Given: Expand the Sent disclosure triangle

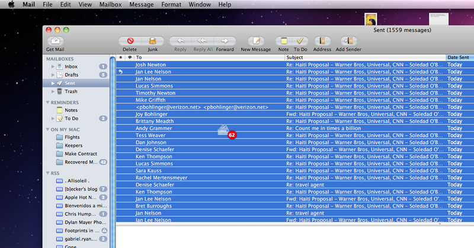Looking at the screenshot, I should [53, 83].
